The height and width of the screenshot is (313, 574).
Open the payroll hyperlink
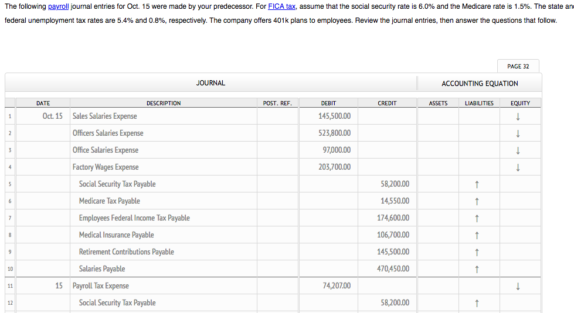[x=58, y=6]
